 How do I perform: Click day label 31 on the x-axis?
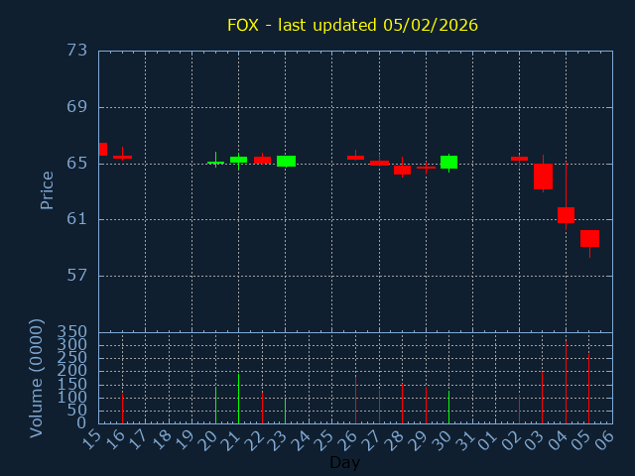click(467, 440)
